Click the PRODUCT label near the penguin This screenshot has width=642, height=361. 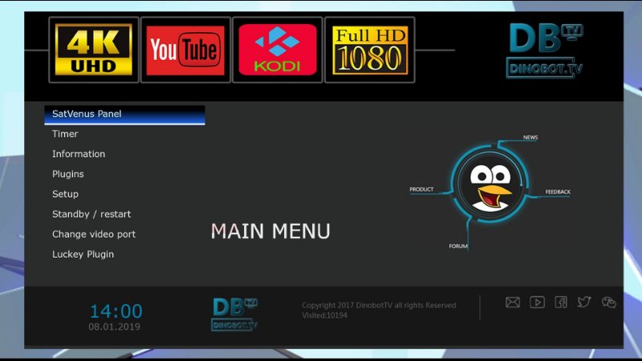[x=421, y=189]
